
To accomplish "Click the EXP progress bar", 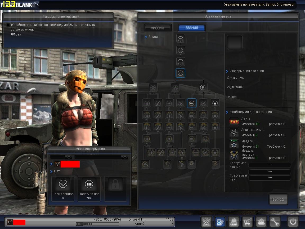I will [97, 224].
